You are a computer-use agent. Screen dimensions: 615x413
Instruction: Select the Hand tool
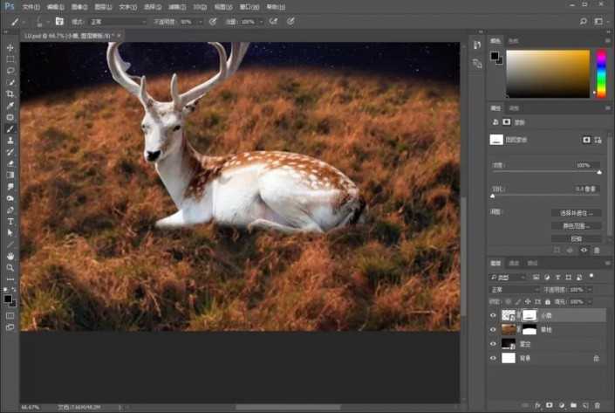click(x=10, y=256)
